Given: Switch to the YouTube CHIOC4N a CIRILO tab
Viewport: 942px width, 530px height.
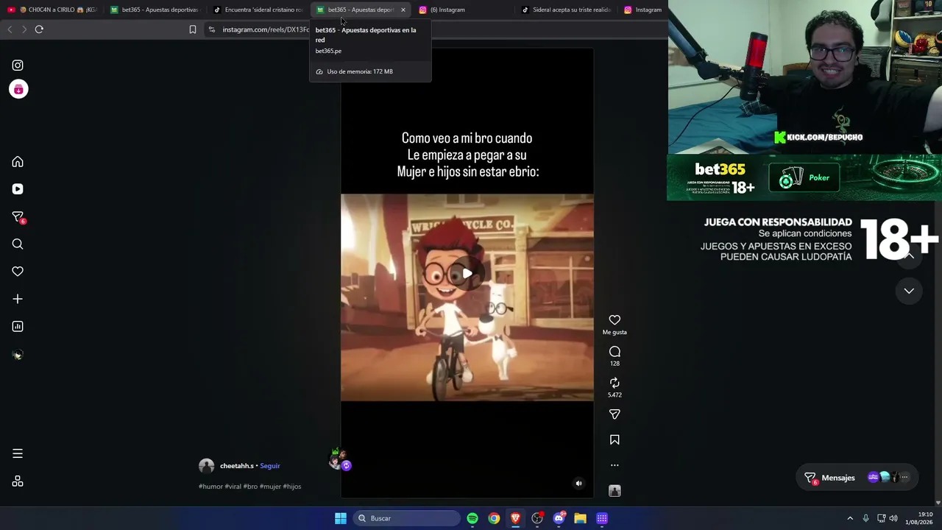Looking at the screenshot, I should click(x=52, y=10).
